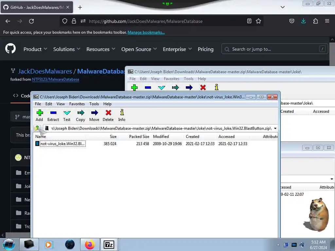Reload the GitHub page

point(31,21)
